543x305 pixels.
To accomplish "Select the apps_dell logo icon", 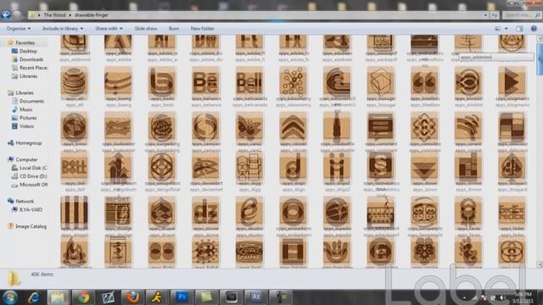I will (74, 167).
